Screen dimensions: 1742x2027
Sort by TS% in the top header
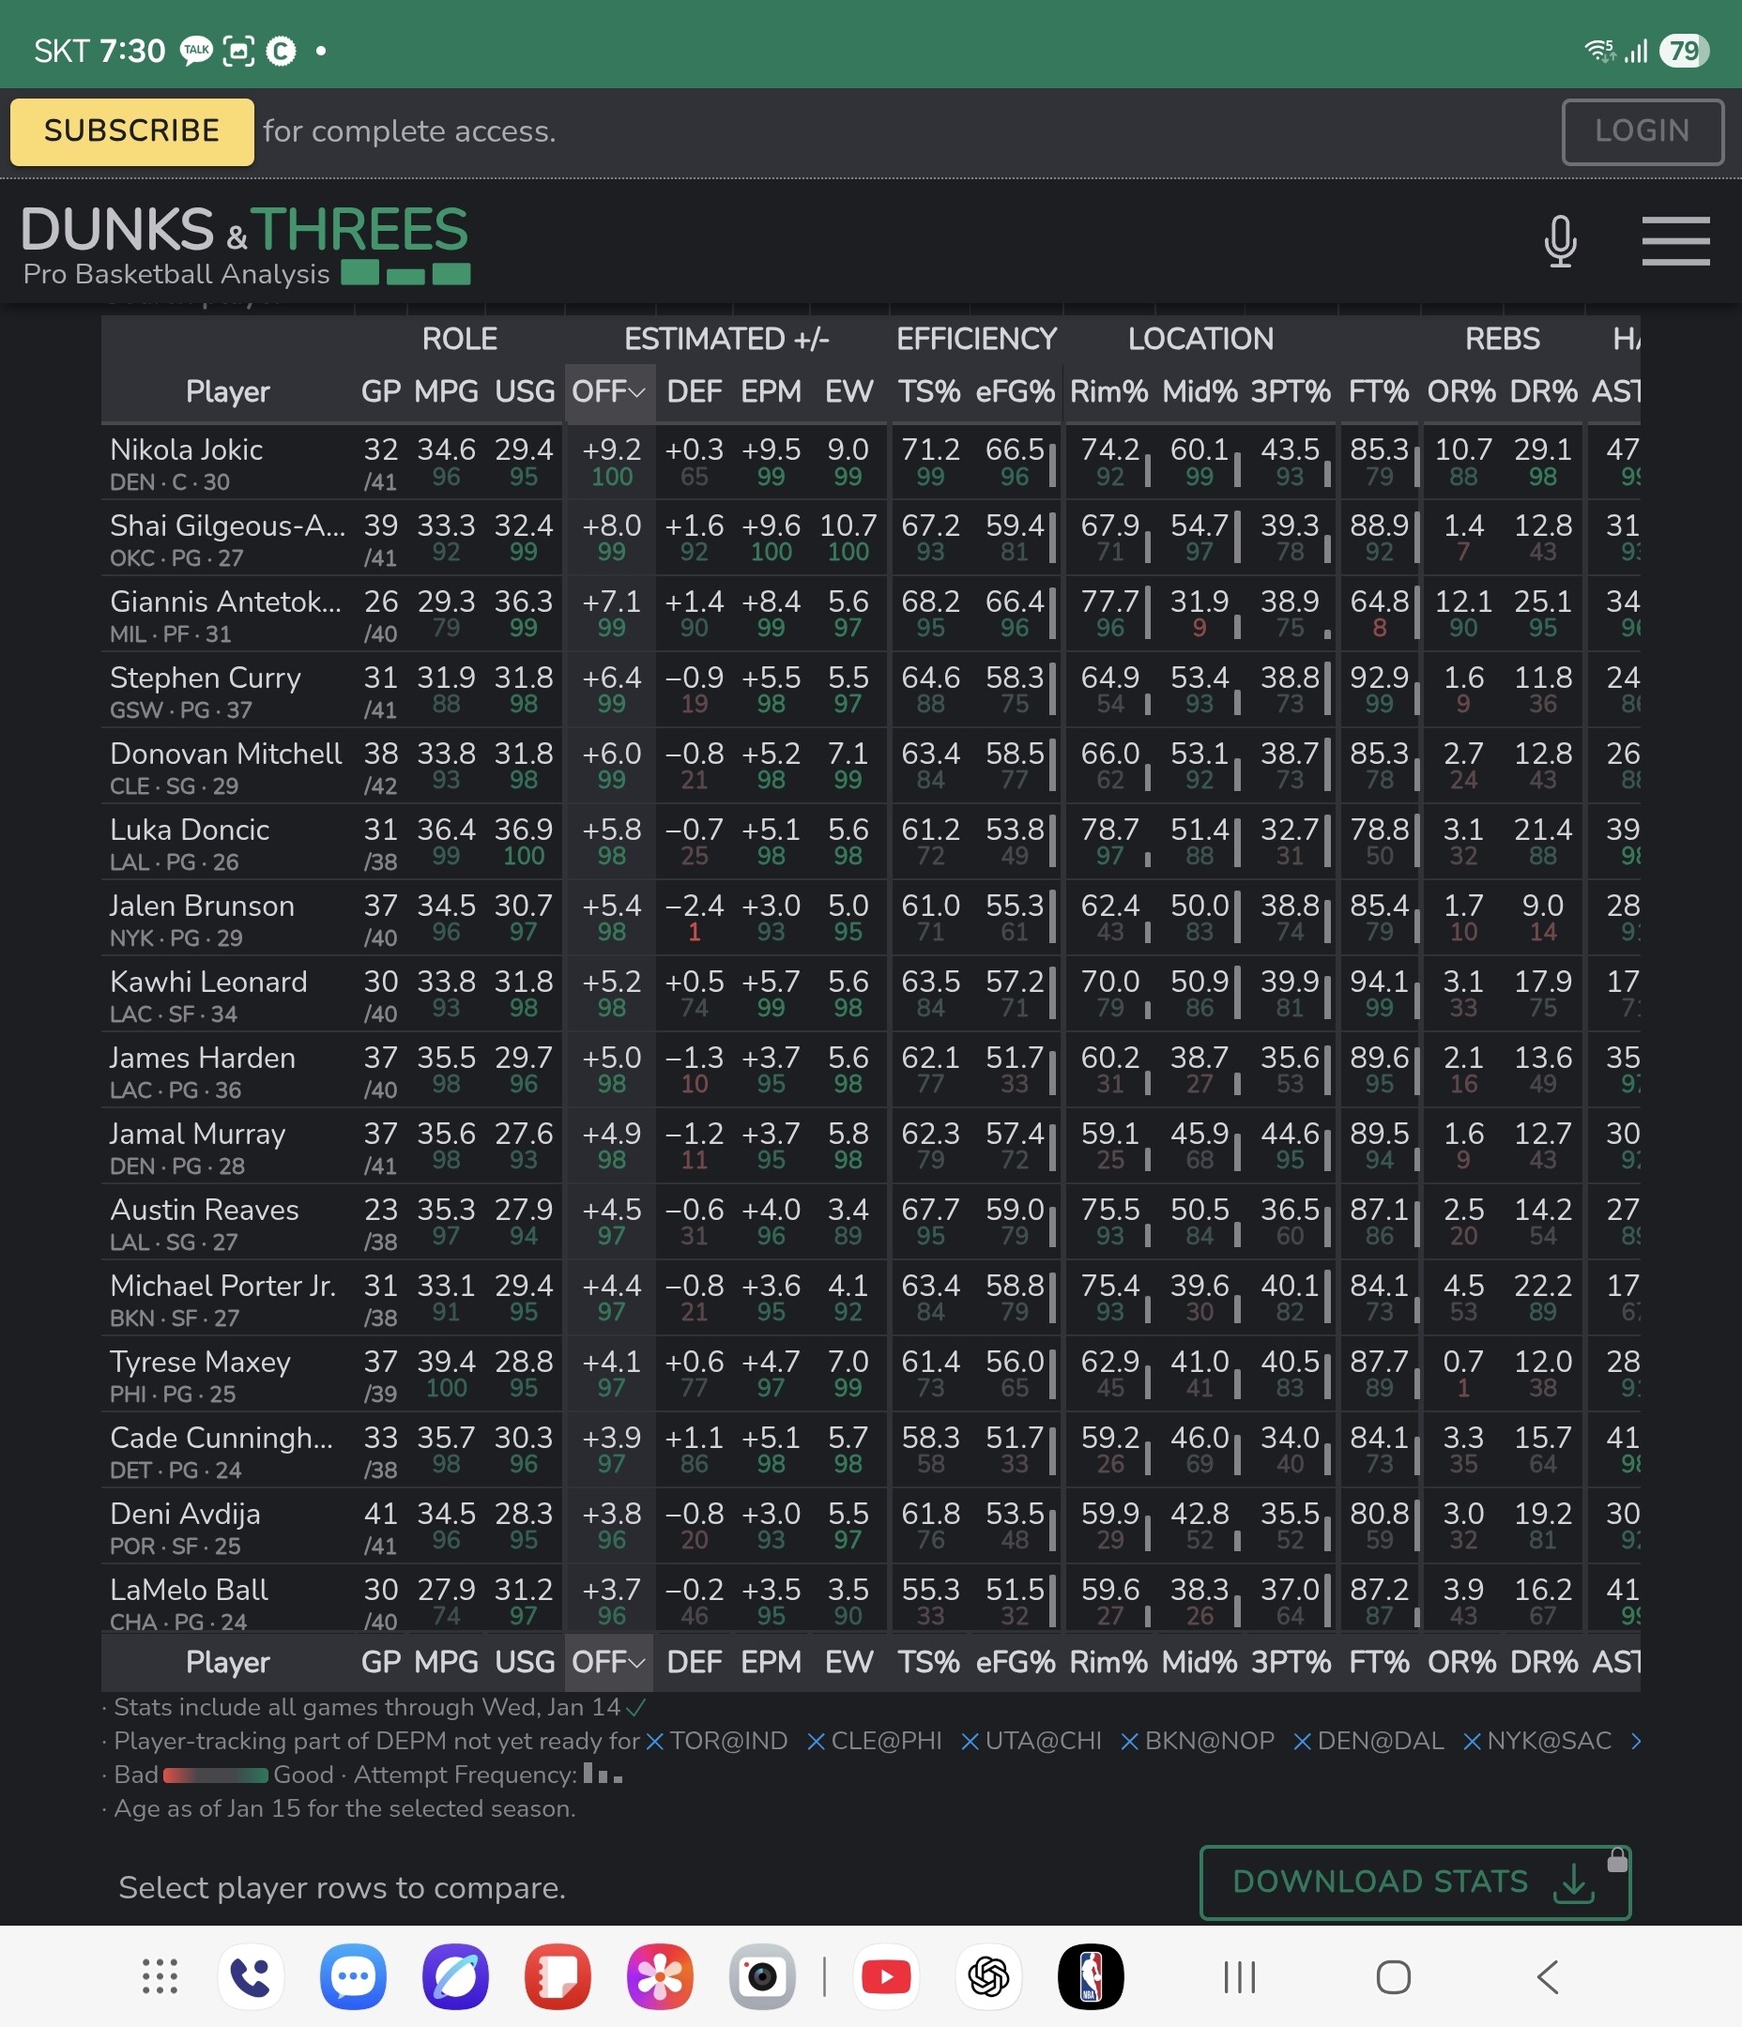(930, 392)
